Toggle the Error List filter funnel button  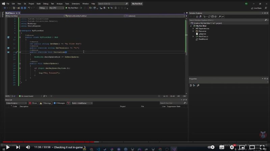(x=69, y=103)
